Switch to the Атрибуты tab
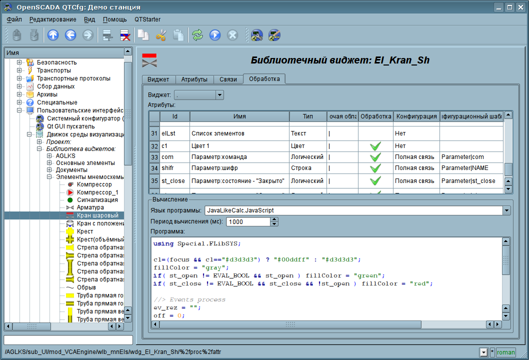The width and height of the screenshot is (529, 360). point(194,79)
